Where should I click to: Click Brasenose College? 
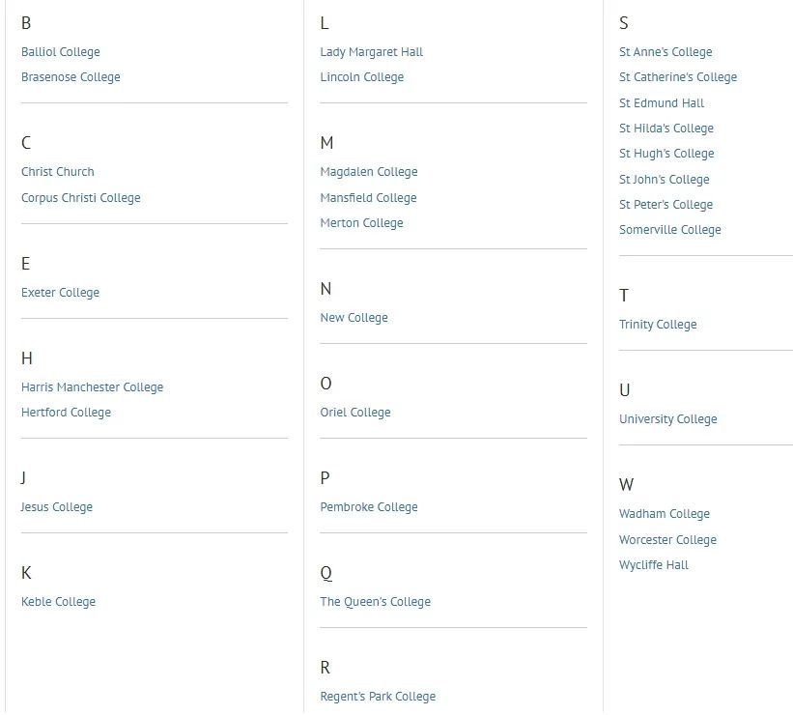[71, 77]
